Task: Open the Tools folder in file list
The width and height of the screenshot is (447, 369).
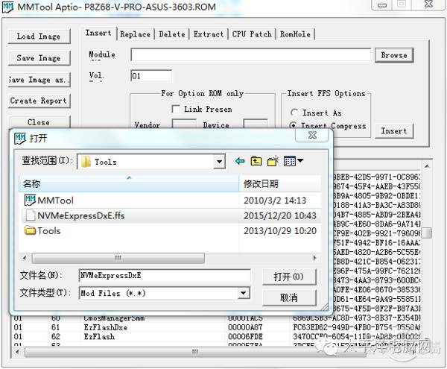Action: tap(48, 230)
